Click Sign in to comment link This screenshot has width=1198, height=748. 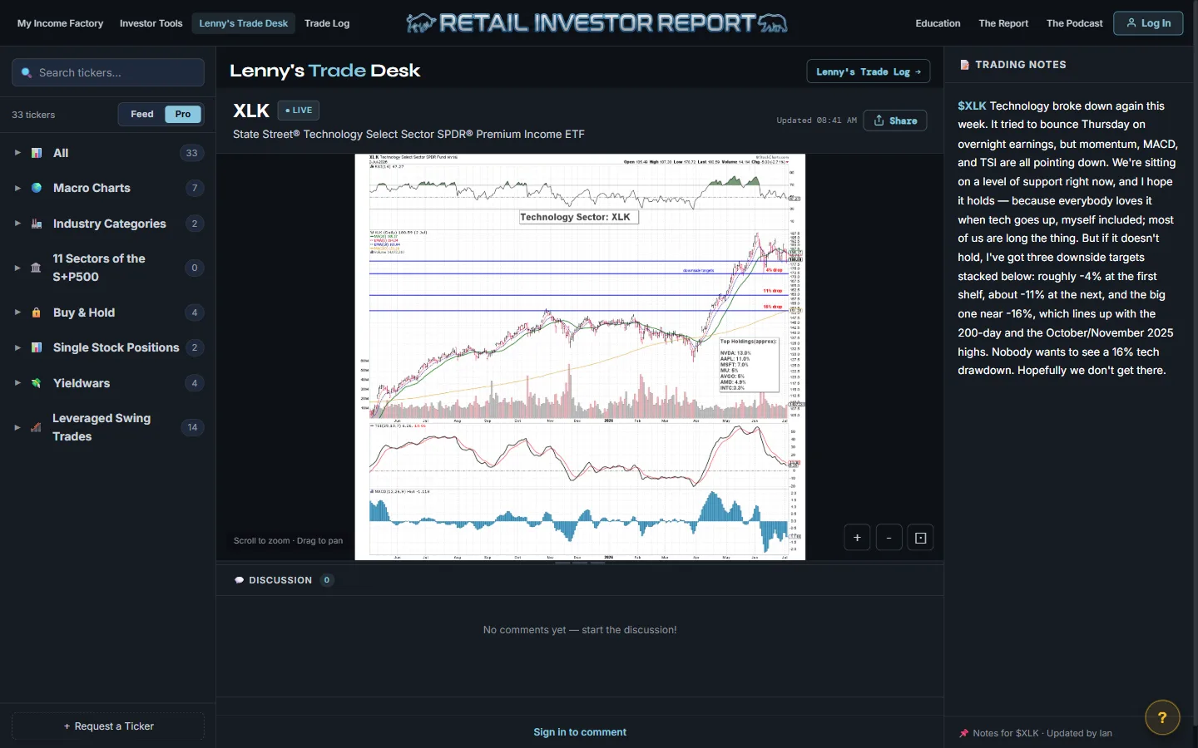(580, 732)
